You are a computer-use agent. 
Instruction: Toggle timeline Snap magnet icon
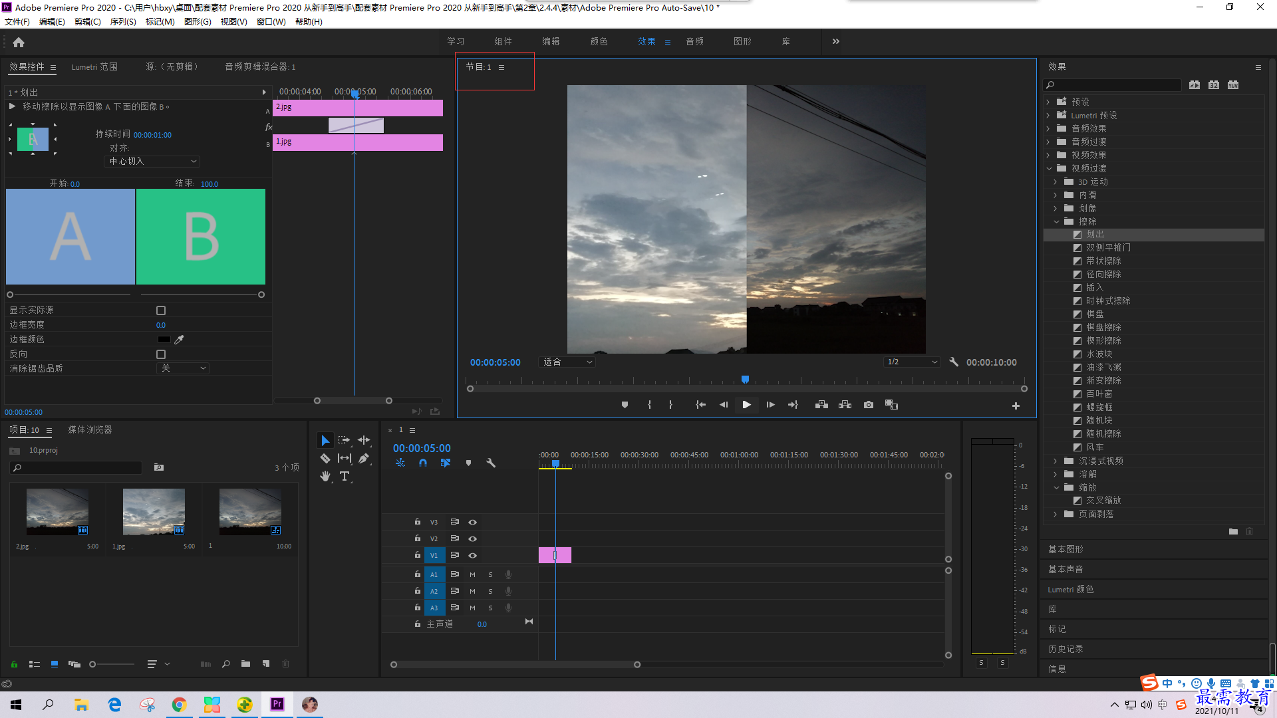423,463
